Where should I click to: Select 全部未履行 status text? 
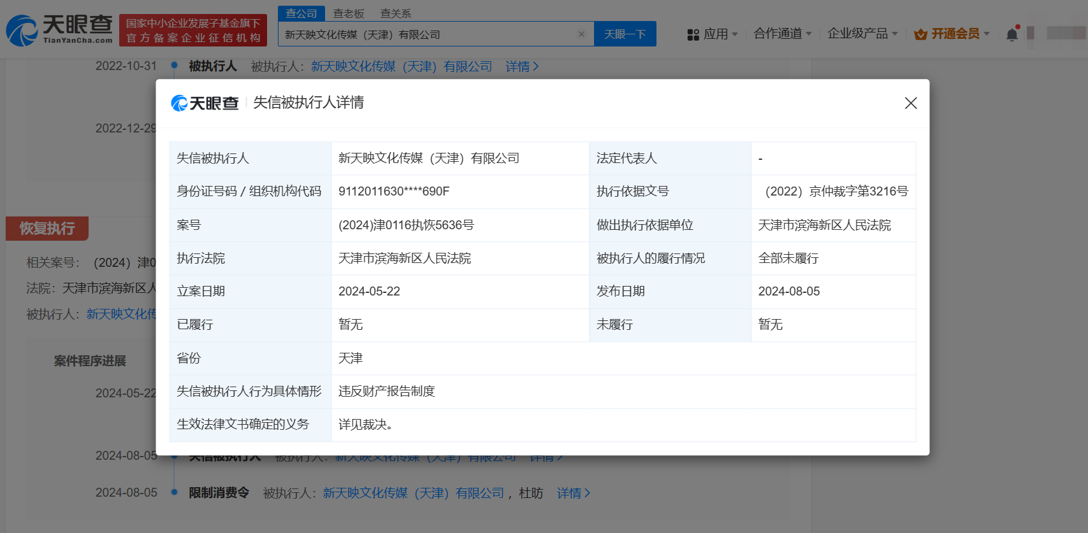(x=788, y=258)
